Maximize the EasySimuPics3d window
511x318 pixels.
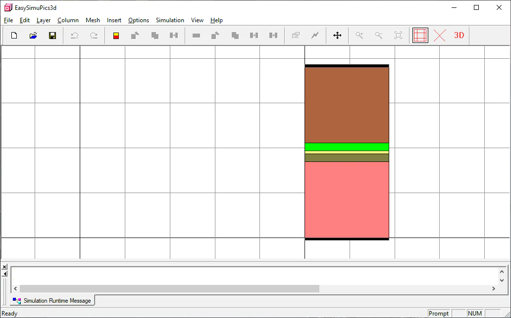click(x=476, y=7)
